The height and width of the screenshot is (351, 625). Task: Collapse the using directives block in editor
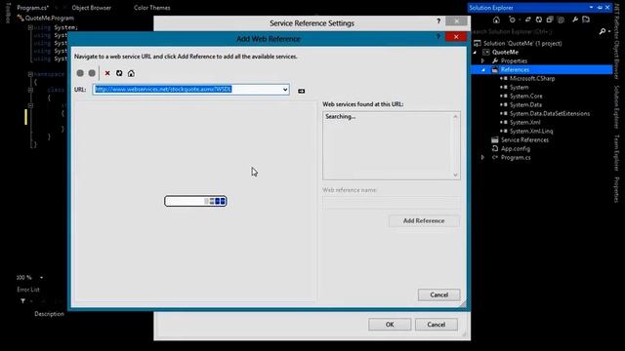[x=30, y=28]
